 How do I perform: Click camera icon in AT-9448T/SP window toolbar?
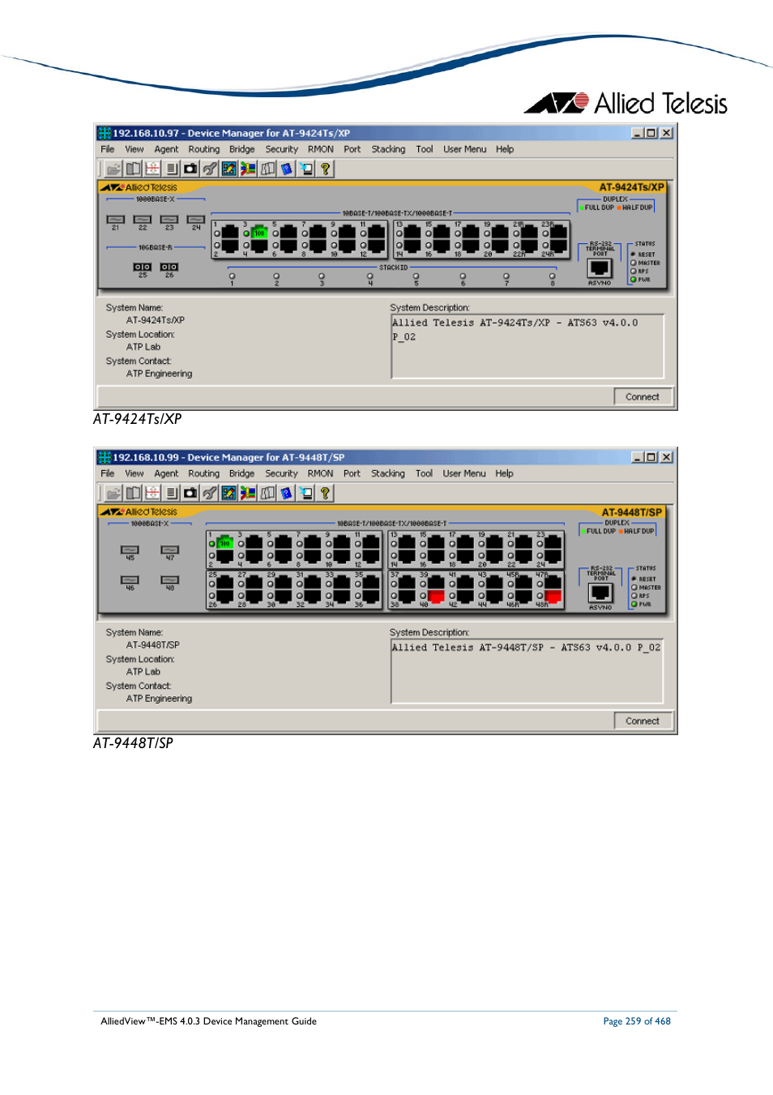pos(190,493)
